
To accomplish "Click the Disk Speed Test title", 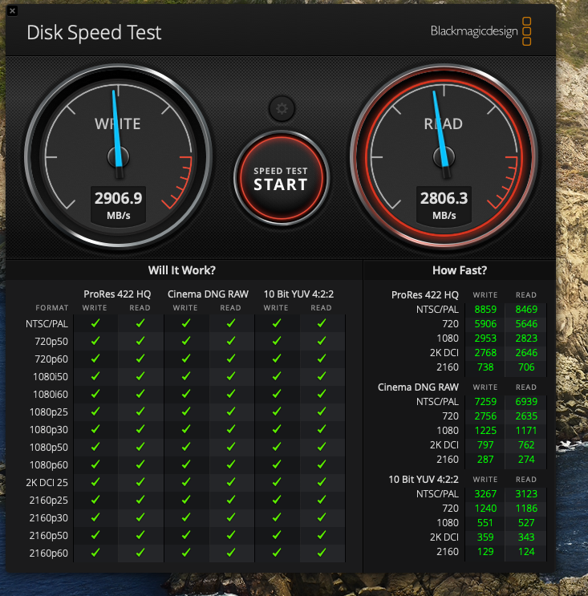I will [94, 32].
